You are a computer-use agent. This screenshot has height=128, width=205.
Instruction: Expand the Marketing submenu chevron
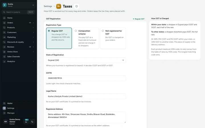tap(33, 37)
